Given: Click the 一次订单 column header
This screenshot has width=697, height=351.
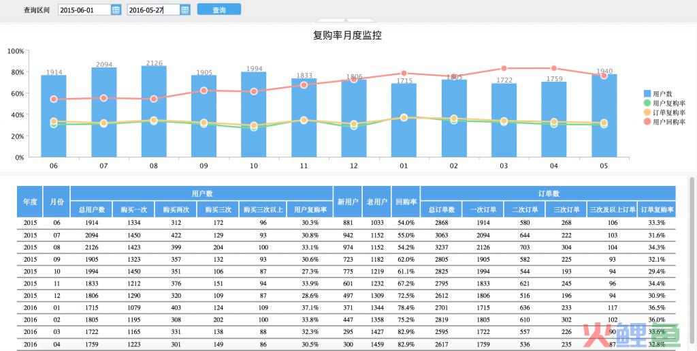Looking at the screenshot, I should (483, 209).
